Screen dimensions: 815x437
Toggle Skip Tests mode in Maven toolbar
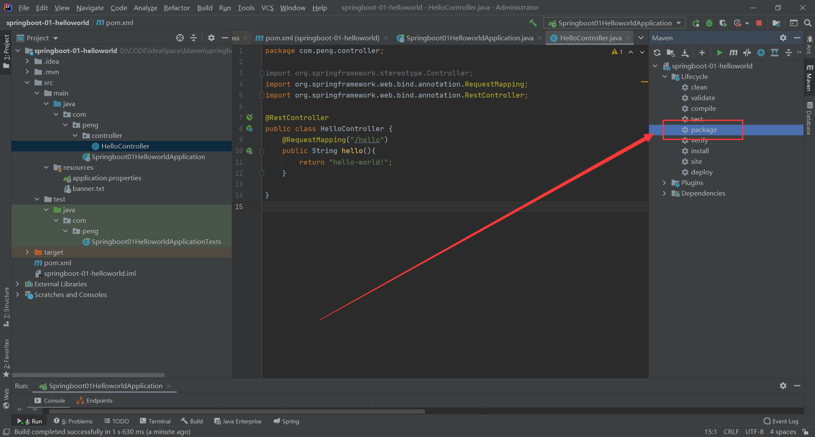click(x=761, y=53)
